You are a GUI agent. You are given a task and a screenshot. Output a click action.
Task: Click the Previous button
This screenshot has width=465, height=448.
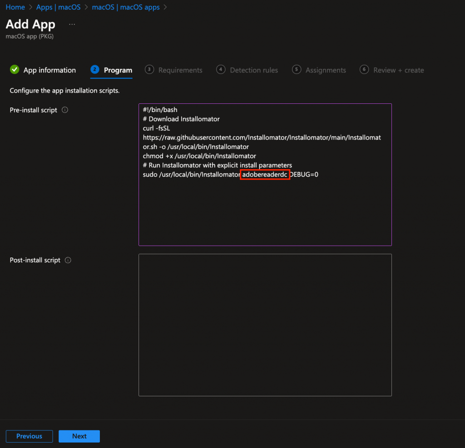29,436
